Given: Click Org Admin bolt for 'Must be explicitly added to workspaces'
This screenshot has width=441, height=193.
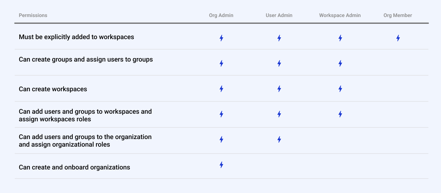Looking at the screenshot, I should 221,38.
